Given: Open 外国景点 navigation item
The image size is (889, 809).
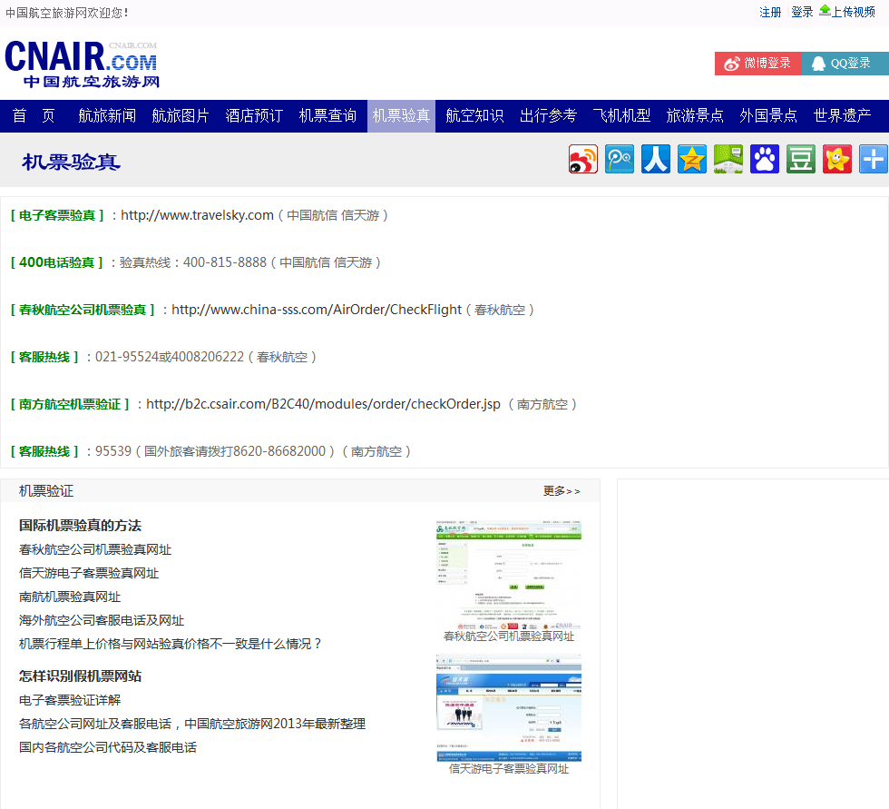Looking at the screenshot, I should tap(768, 115).
